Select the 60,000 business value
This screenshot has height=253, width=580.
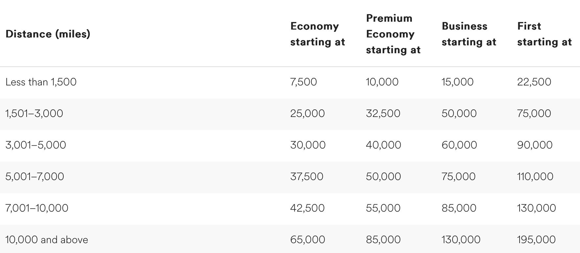coord(459,145)
